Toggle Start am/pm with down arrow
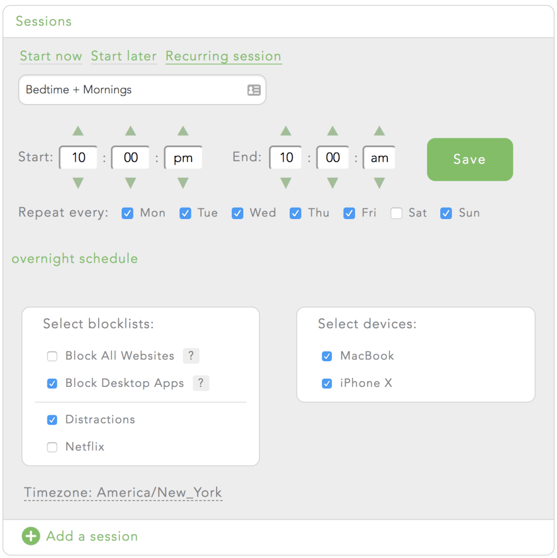 pyautogui.click(x=183, y=183)
